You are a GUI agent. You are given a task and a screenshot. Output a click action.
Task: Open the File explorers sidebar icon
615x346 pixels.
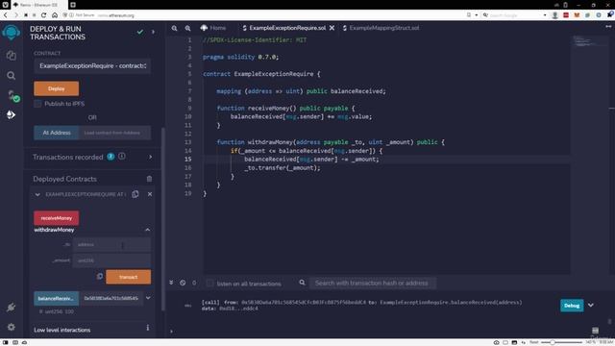pyautogui.click(x=11, y=56)
